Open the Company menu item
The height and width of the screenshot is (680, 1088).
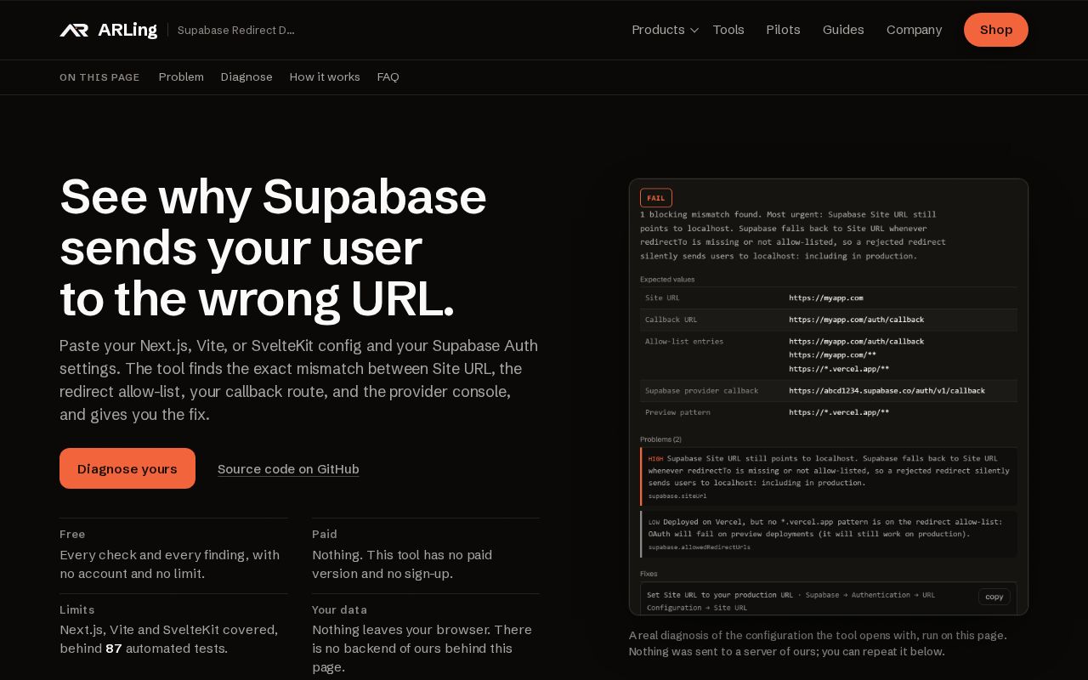click(914, 30)
